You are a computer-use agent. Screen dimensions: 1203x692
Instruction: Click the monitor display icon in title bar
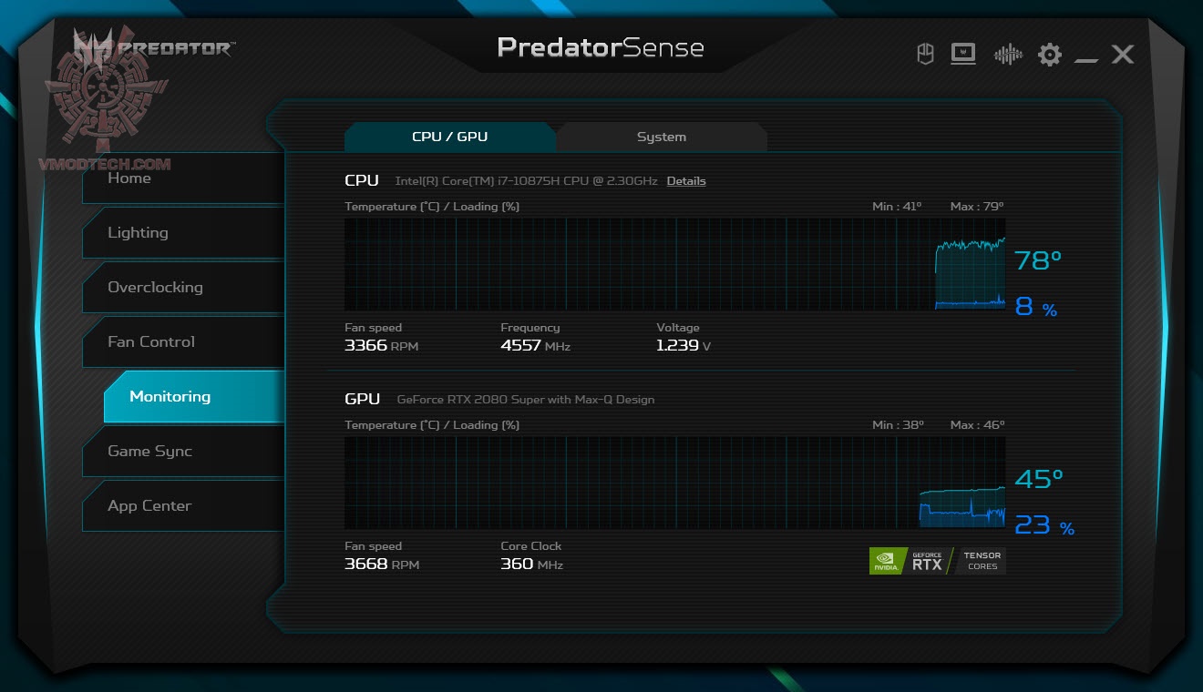point(963,55)
